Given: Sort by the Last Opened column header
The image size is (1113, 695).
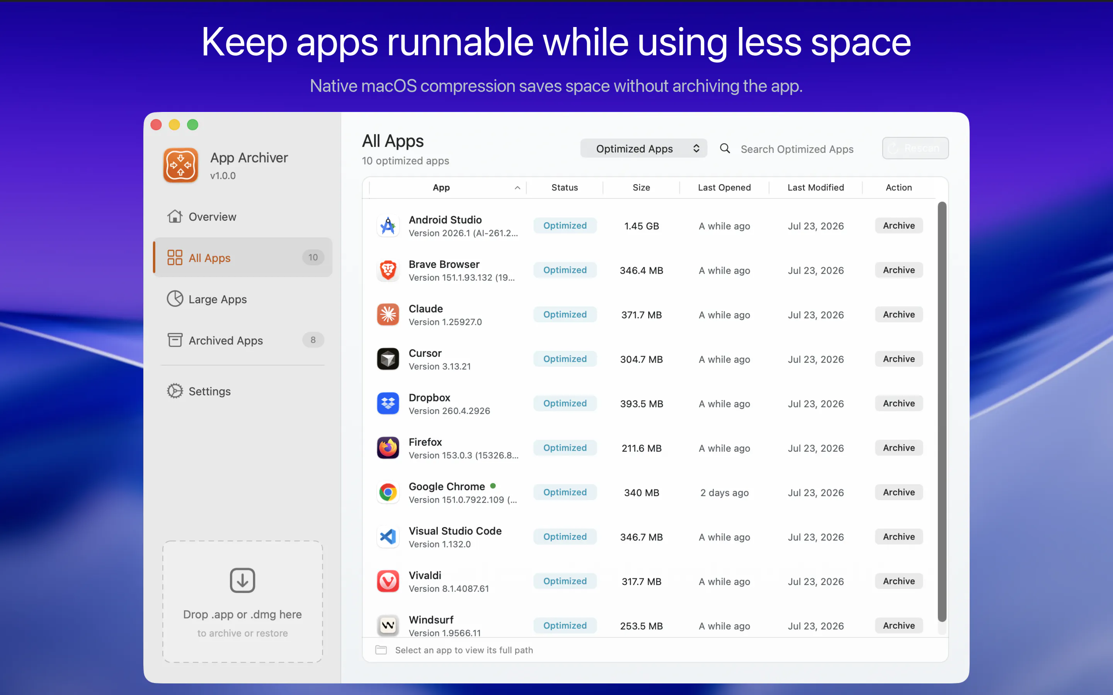Looking at the screenshot, I should pos(724,188).
